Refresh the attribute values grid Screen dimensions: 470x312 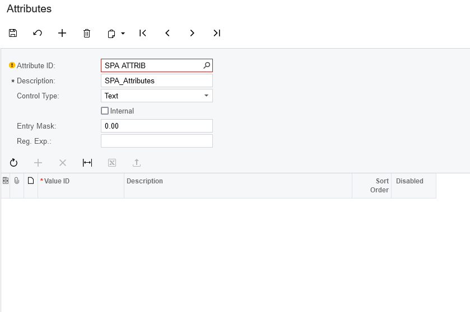[x=13, y=163]
